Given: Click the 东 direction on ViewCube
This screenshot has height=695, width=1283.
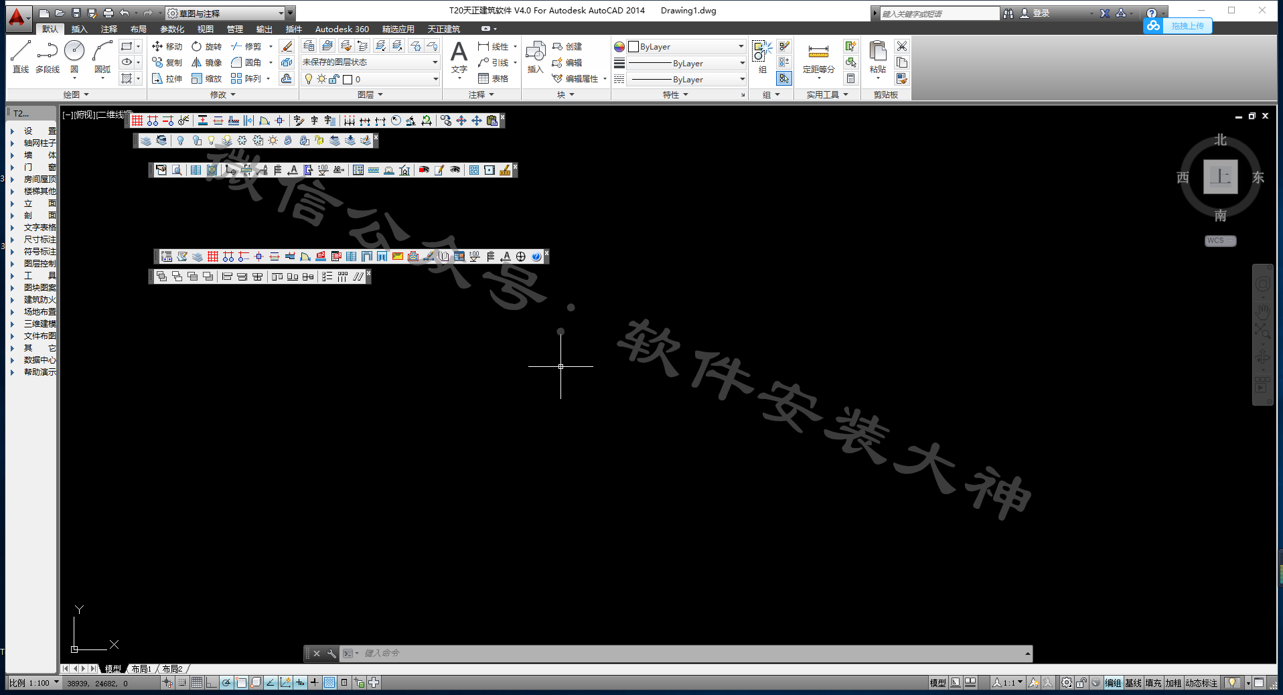Looking at the screenshot, I should pyautogui.click(x=1258, y=177).
